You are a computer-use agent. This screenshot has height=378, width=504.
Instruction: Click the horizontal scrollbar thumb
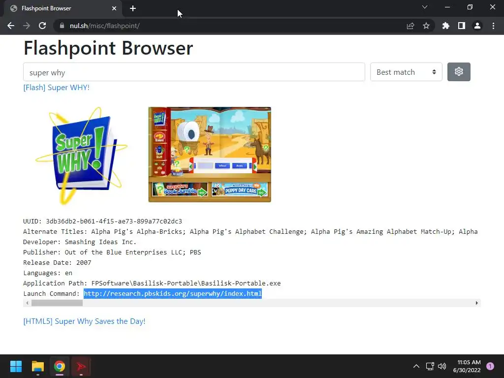tap(57, 303)
